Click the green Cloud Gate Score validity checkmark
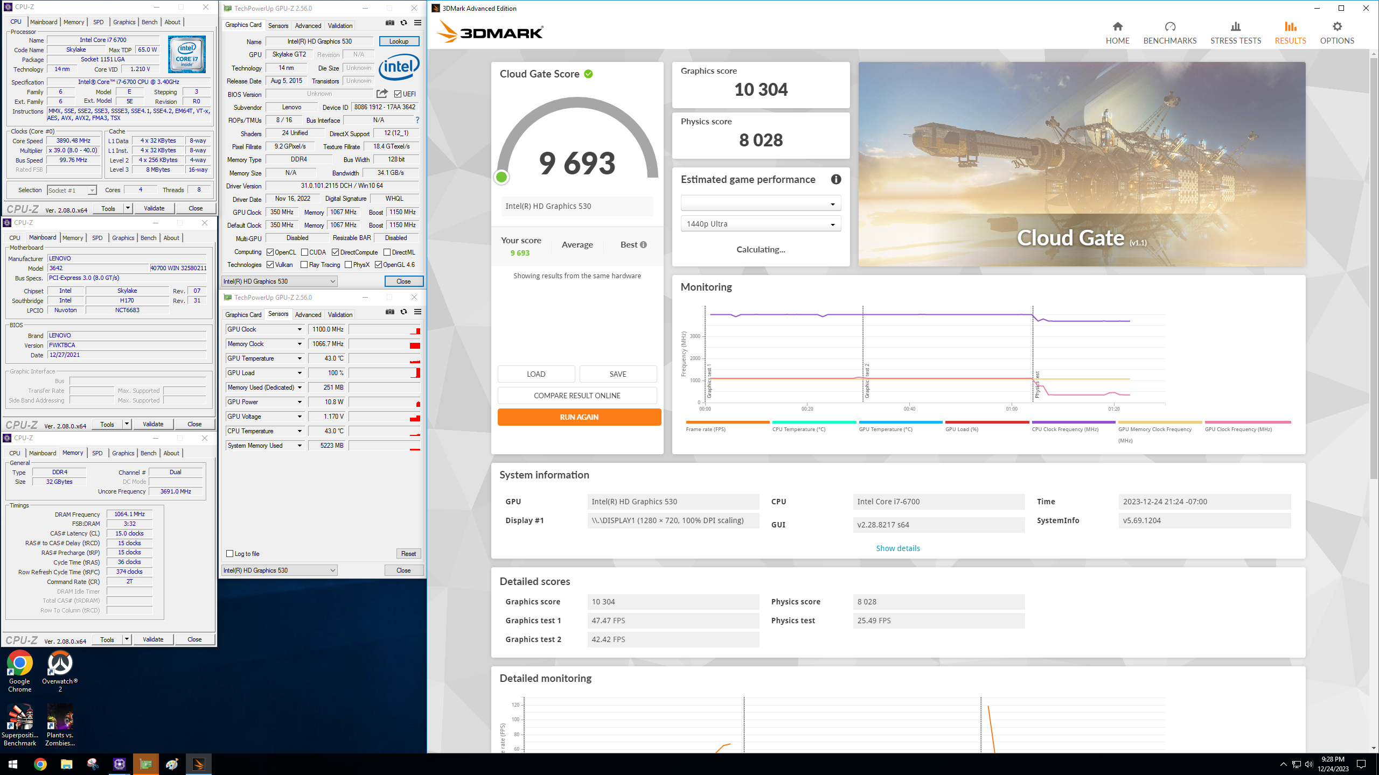 pyautogui.click(x=588, y=74)
